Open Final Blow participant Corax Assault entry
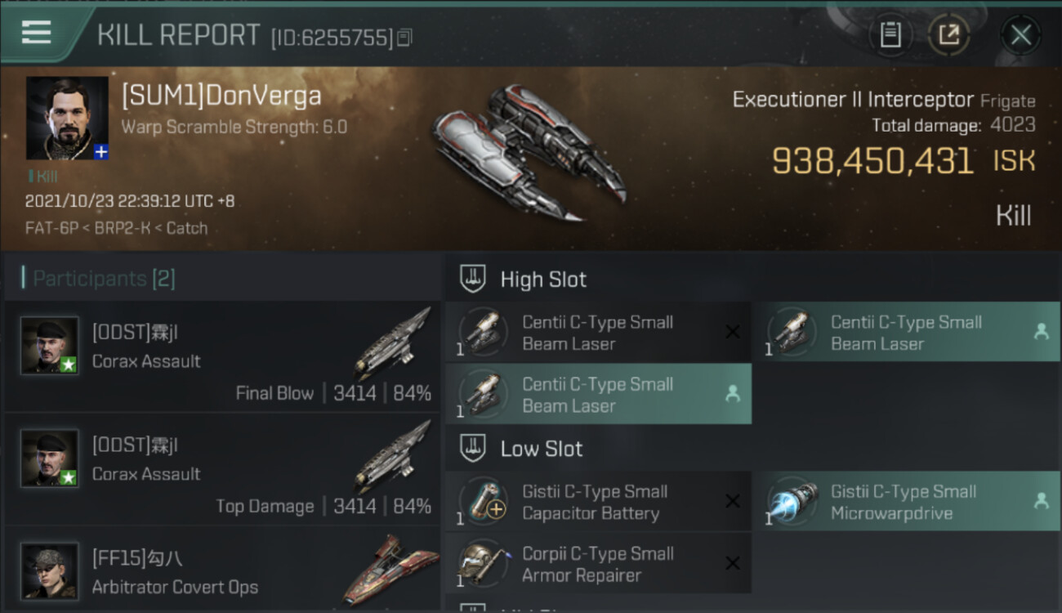 (222, 357)
